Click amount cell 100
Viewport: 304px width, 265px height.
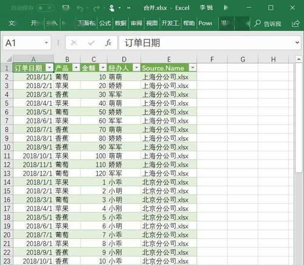[x=94, y=156]
